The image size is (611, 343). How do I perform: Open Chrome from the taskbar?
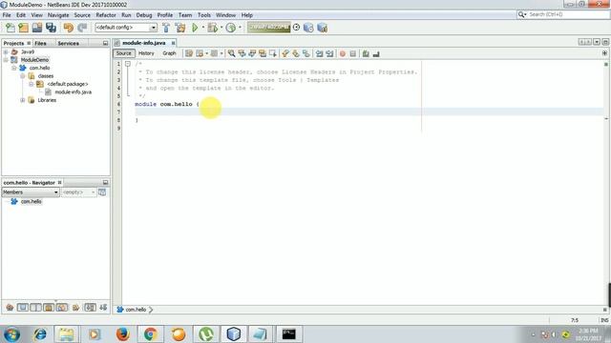pyautogui.click(x=151, y=334)
